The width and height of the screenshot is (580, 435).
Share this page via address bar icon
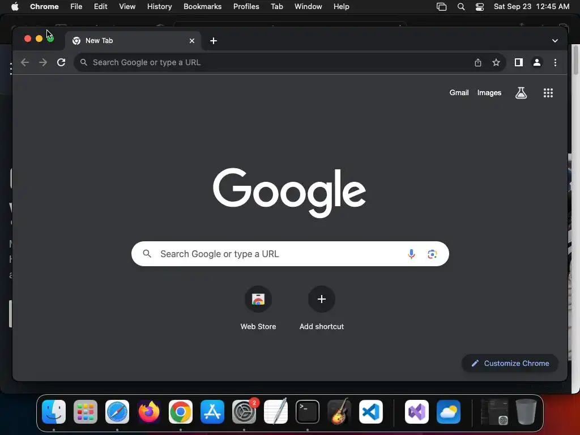coord(478,62)
